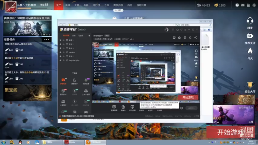Screen dimensions: 258x145
Task: Switch to the 兵器 tab in game
Action: click(86, 5)
